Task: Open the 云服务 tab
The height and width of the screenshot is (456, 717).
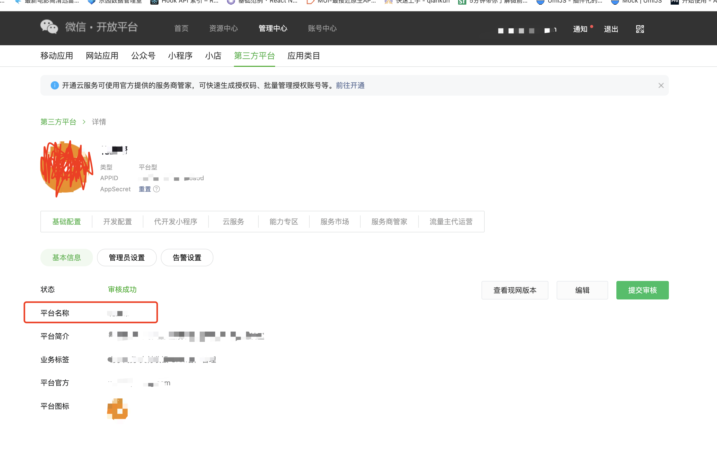Action: (233, 222)
